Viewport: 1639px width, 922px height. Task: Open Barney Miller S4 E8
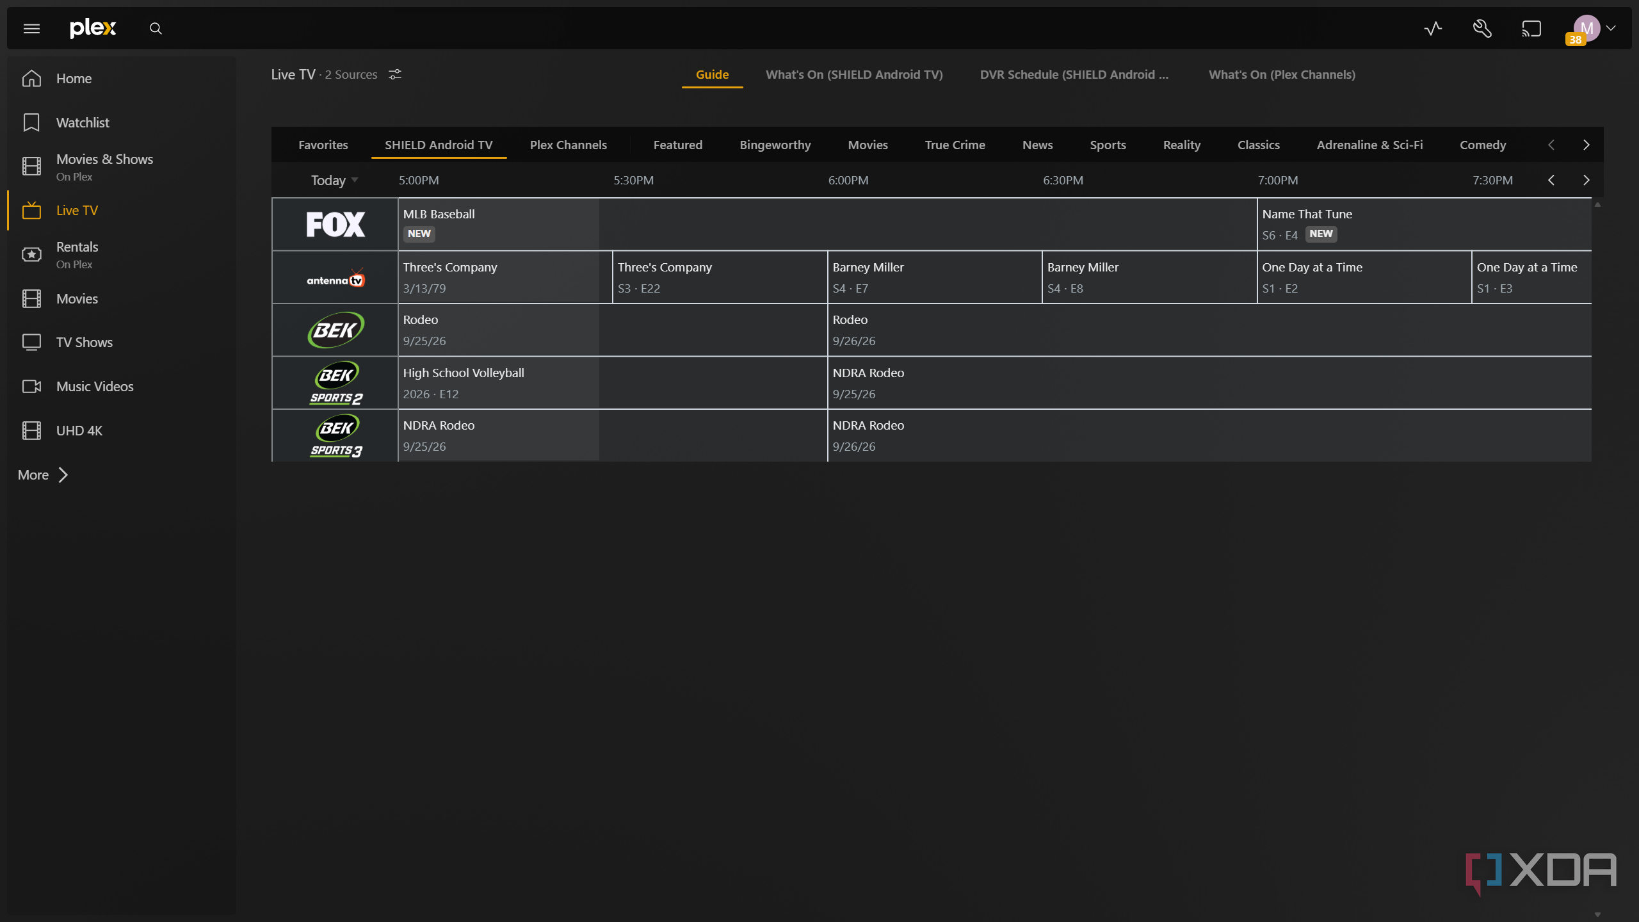(x=1150, y=277)
